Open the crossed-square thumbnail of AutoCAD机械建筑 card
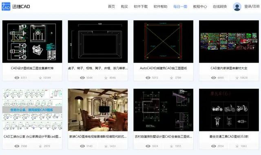Image resolution: width=261 pixels, height=155 pixels. click(163, 41)
